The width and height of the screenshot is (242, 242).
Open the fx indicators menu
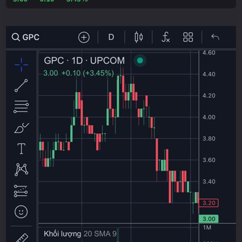click(166, 37)
